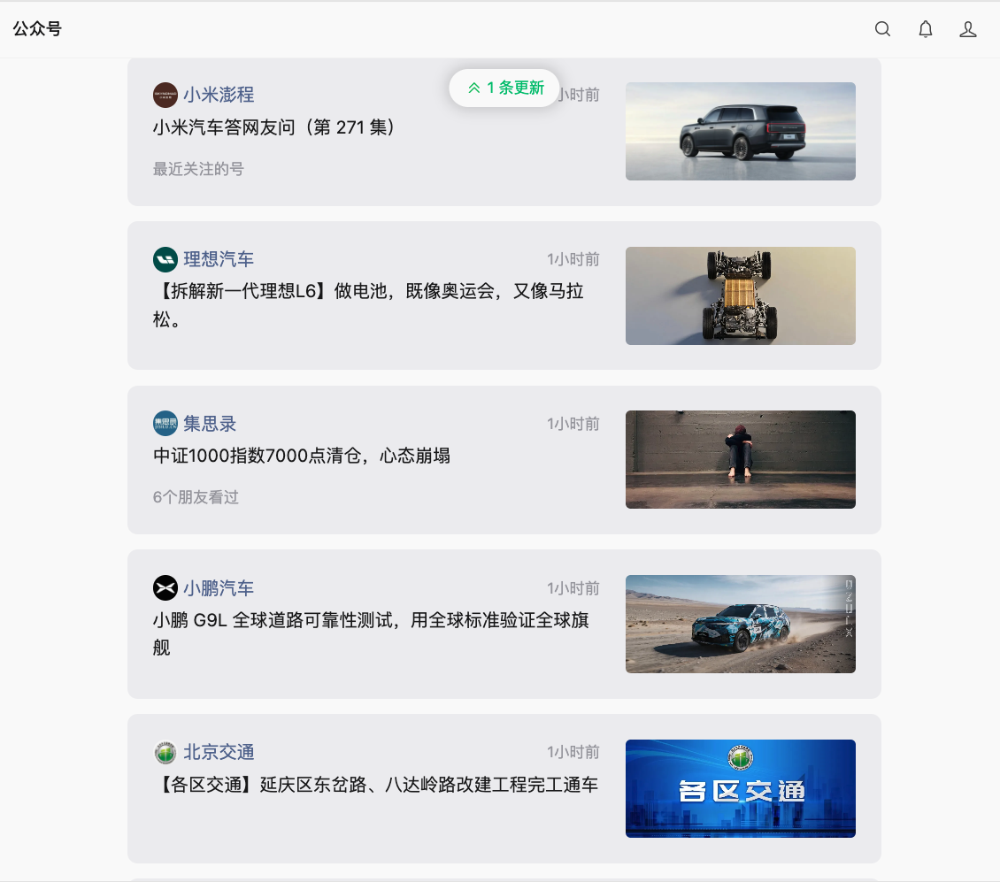
Task: Click 6个朋友看过 label
Action: point(196,497)
